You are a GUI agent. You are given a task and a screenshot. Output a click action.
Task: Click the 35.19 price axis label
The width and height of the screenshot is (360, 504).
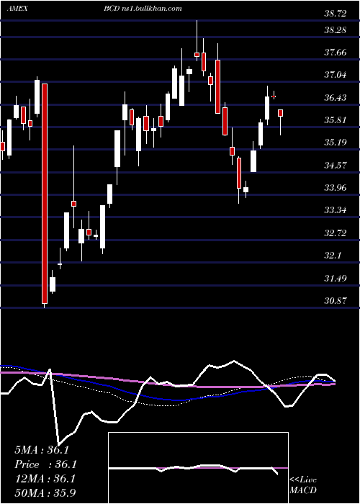[336, 142]
